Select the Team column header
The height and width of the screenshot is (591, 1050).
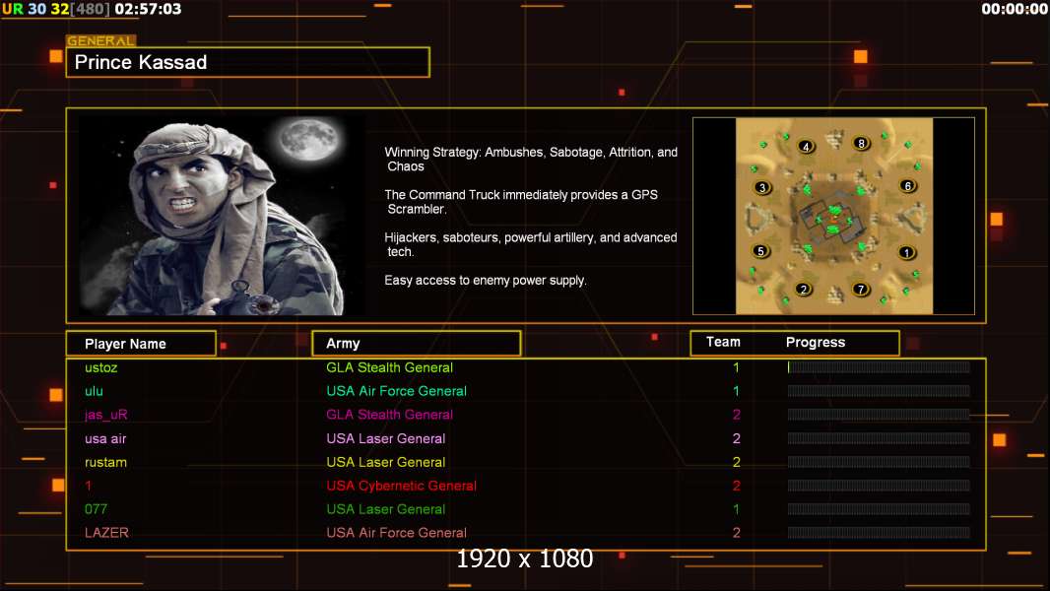click(x=723, y=342)
